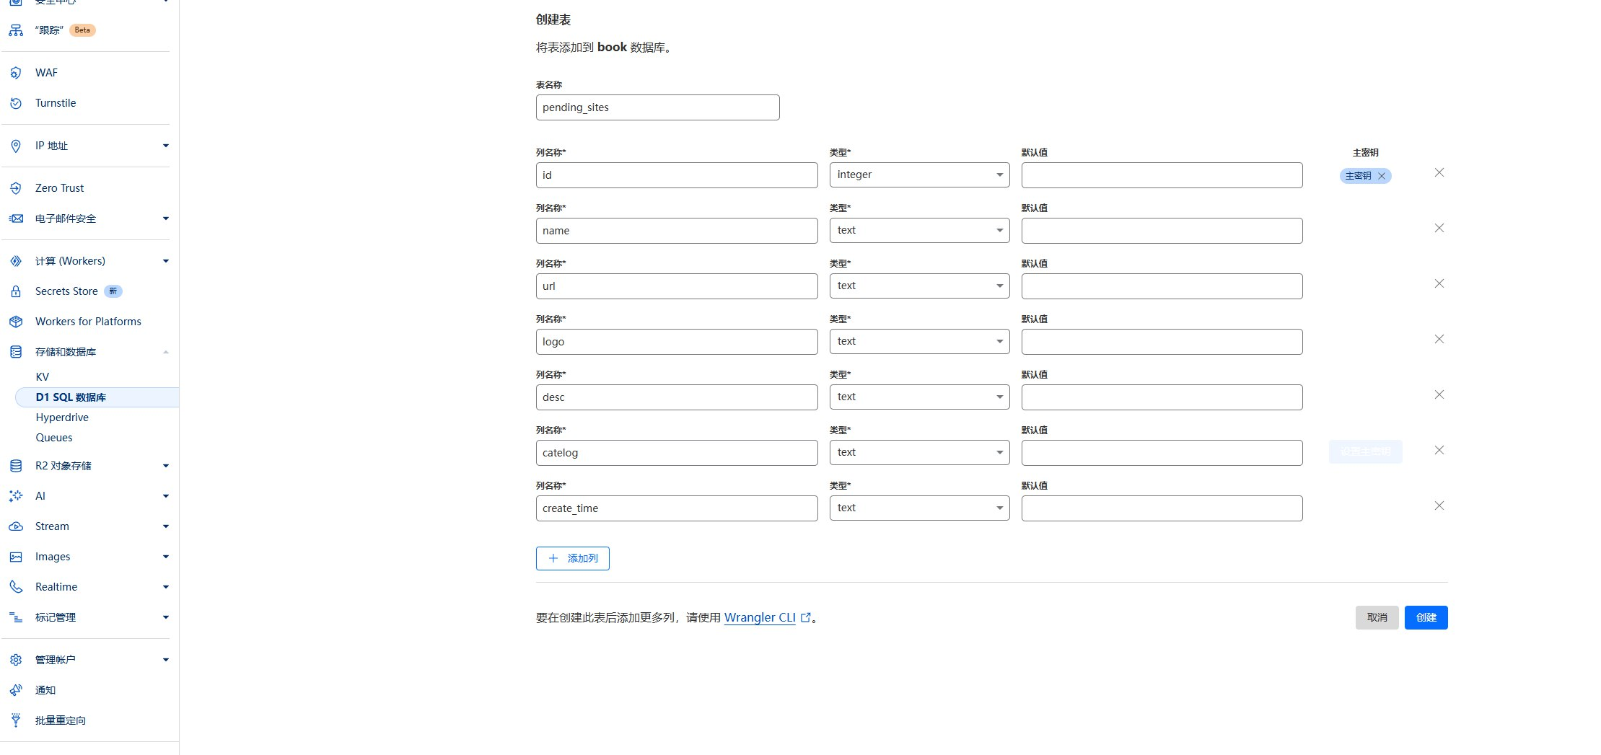
Task: Set catelog column as primary key
Action: pyautogui.click(x=1365, y=452)
